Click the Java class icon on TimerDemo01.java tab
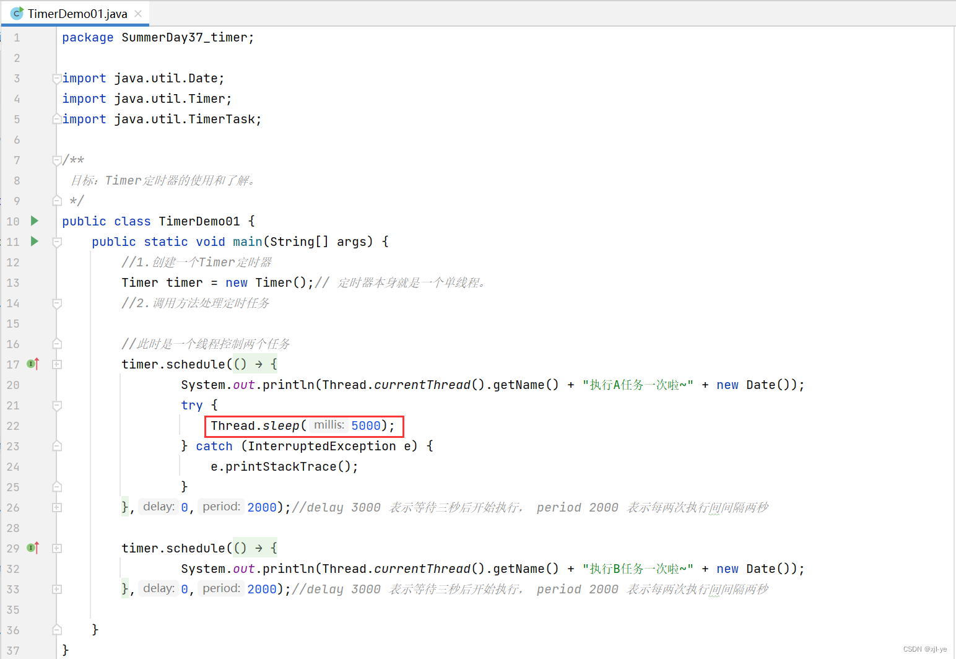 [x=17, y=13]
